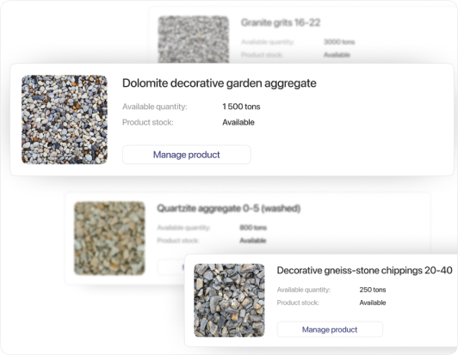Click Manage product for Dolomite aggregate

click(x=186, y=155)
